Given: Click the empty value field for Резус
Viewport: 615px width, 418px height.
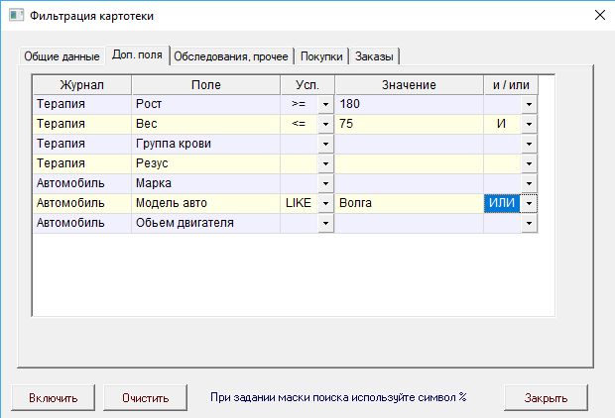Looking at the screenshot, I should click(x=409, y=163).
